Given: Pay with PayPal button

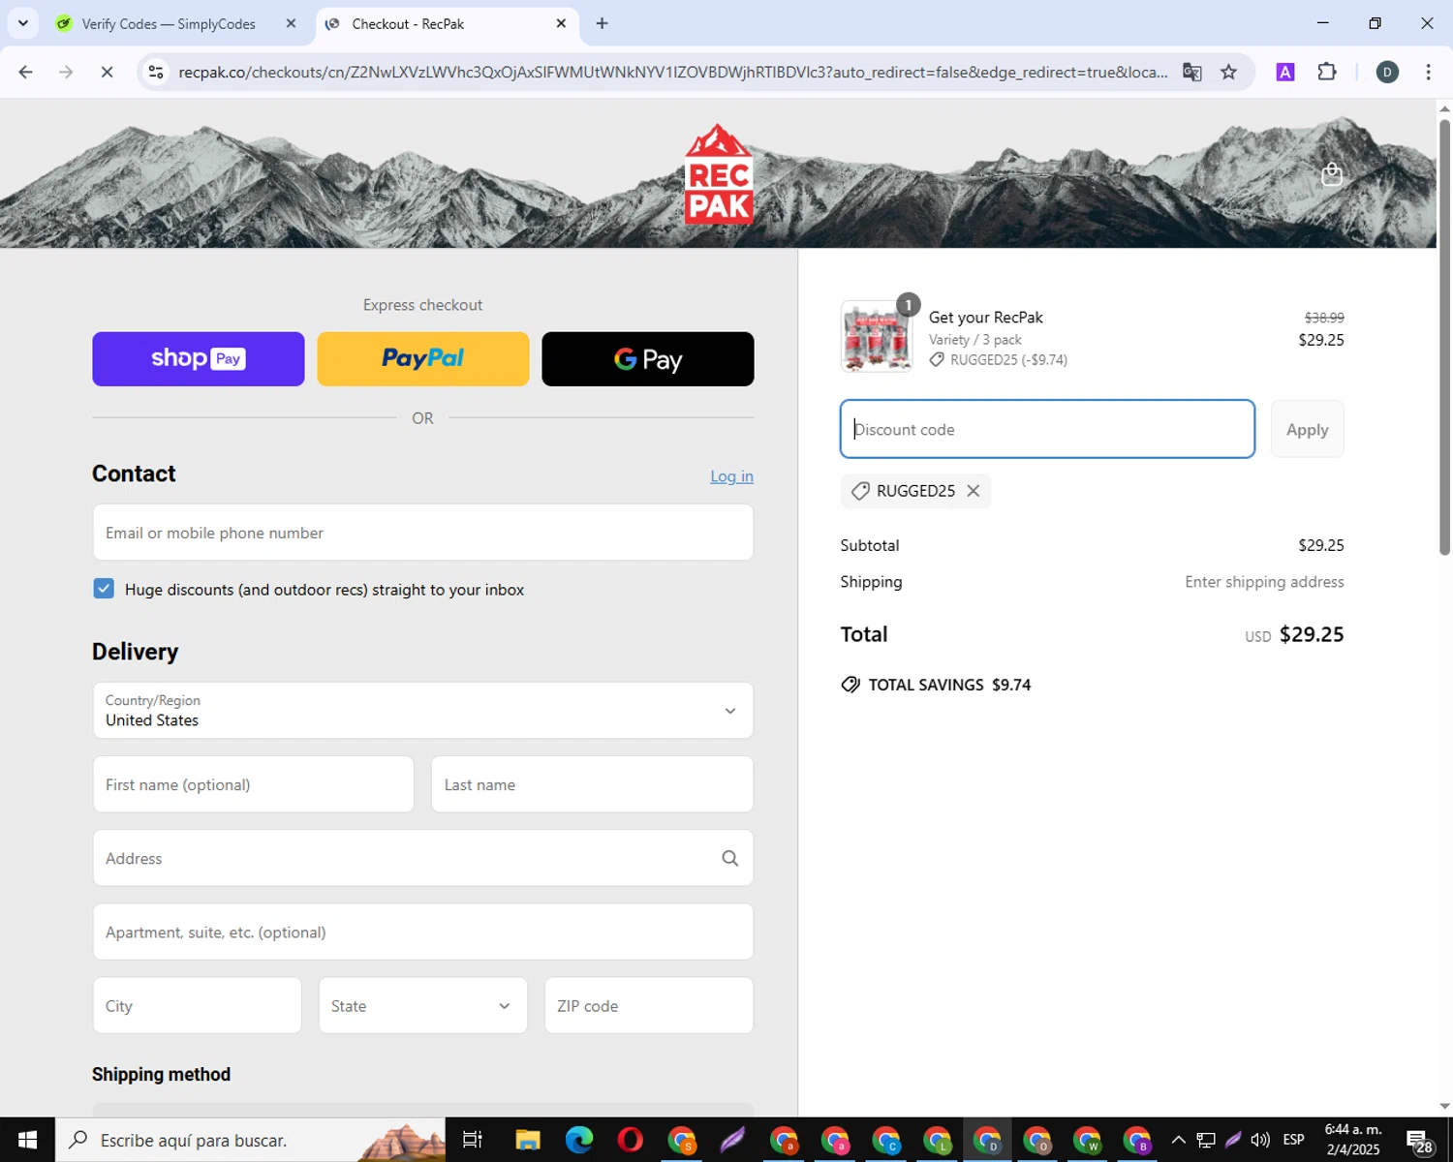Looking at the screenshot, I should pos(423,359).
